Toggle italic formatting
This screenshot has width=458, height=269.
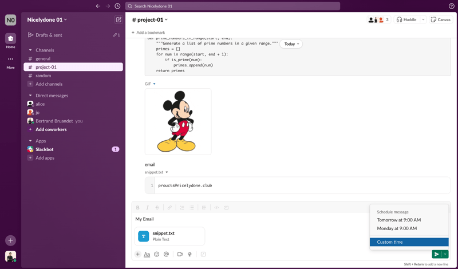[x=148, y=208]
